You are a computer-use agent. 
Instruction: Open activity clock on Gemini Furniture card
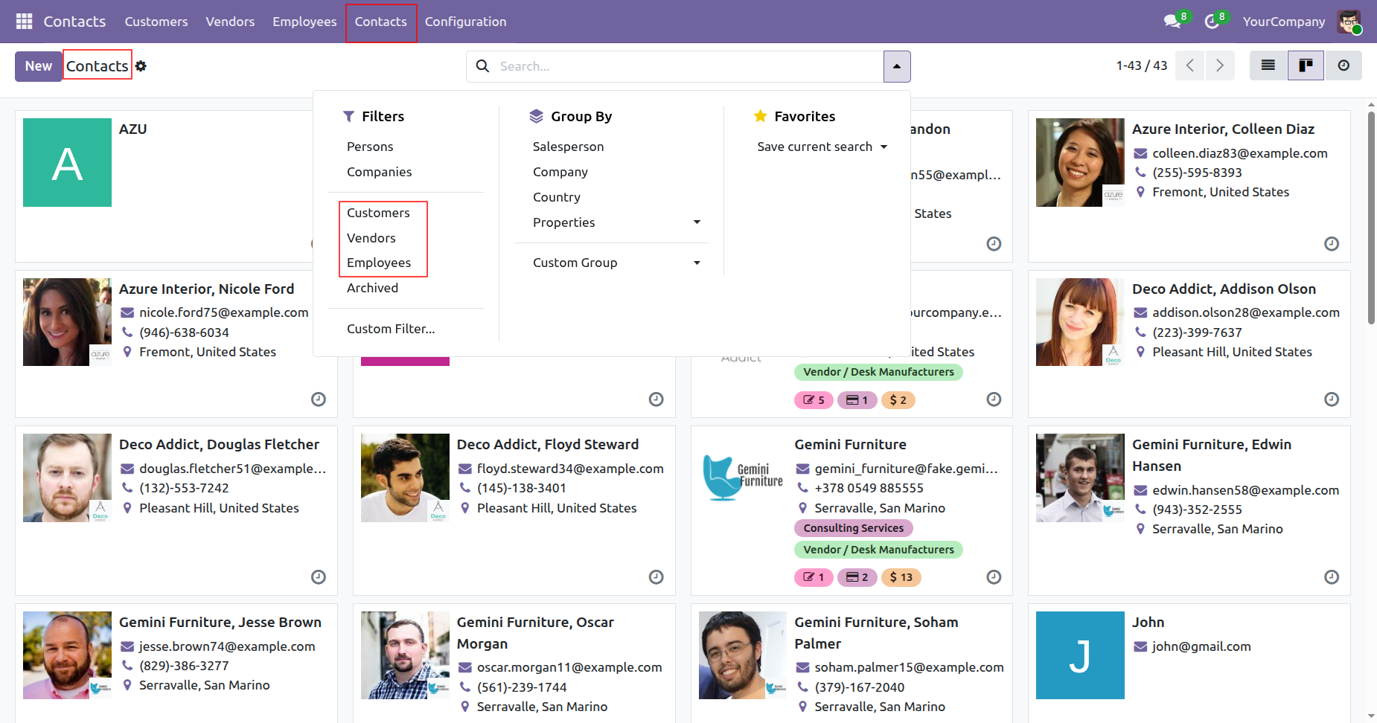click(x=994, y=577)
